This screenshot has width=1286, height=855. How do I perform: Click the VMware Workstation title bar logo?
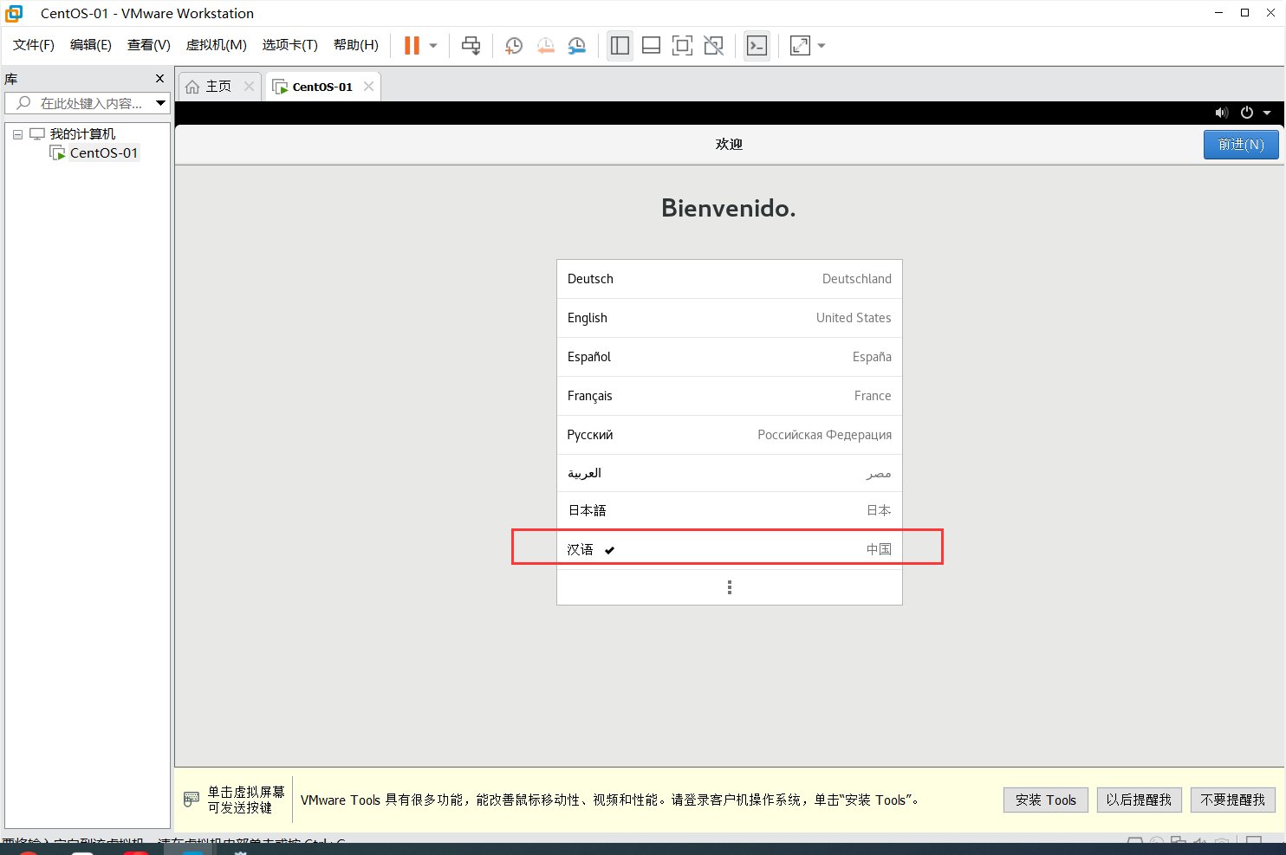pos(14,13)
